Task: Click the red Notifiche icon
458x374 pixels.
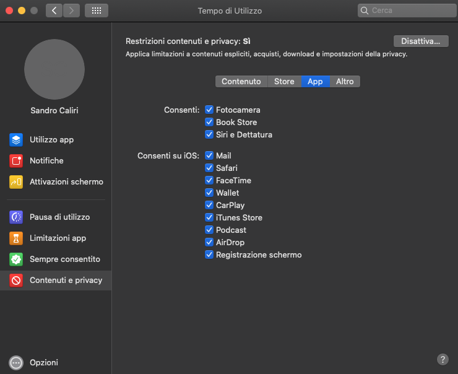Action: click(16, 161)
